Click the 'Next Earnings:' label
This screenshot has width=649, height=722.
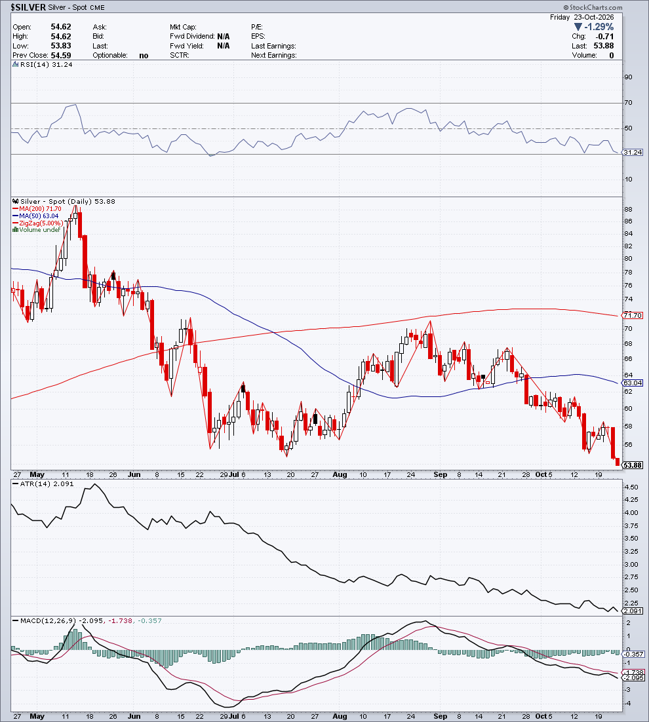coord(273,55)
